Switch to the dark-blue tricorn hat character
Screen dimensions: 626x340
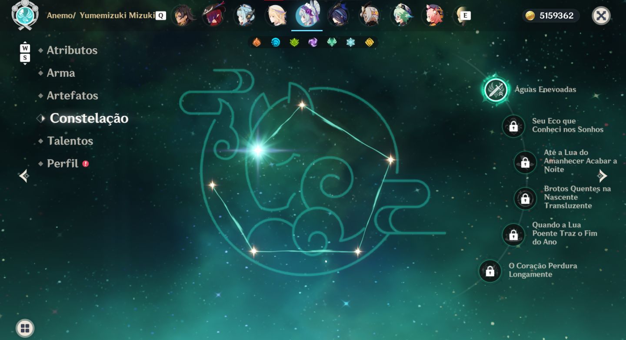tap(338, 16)
